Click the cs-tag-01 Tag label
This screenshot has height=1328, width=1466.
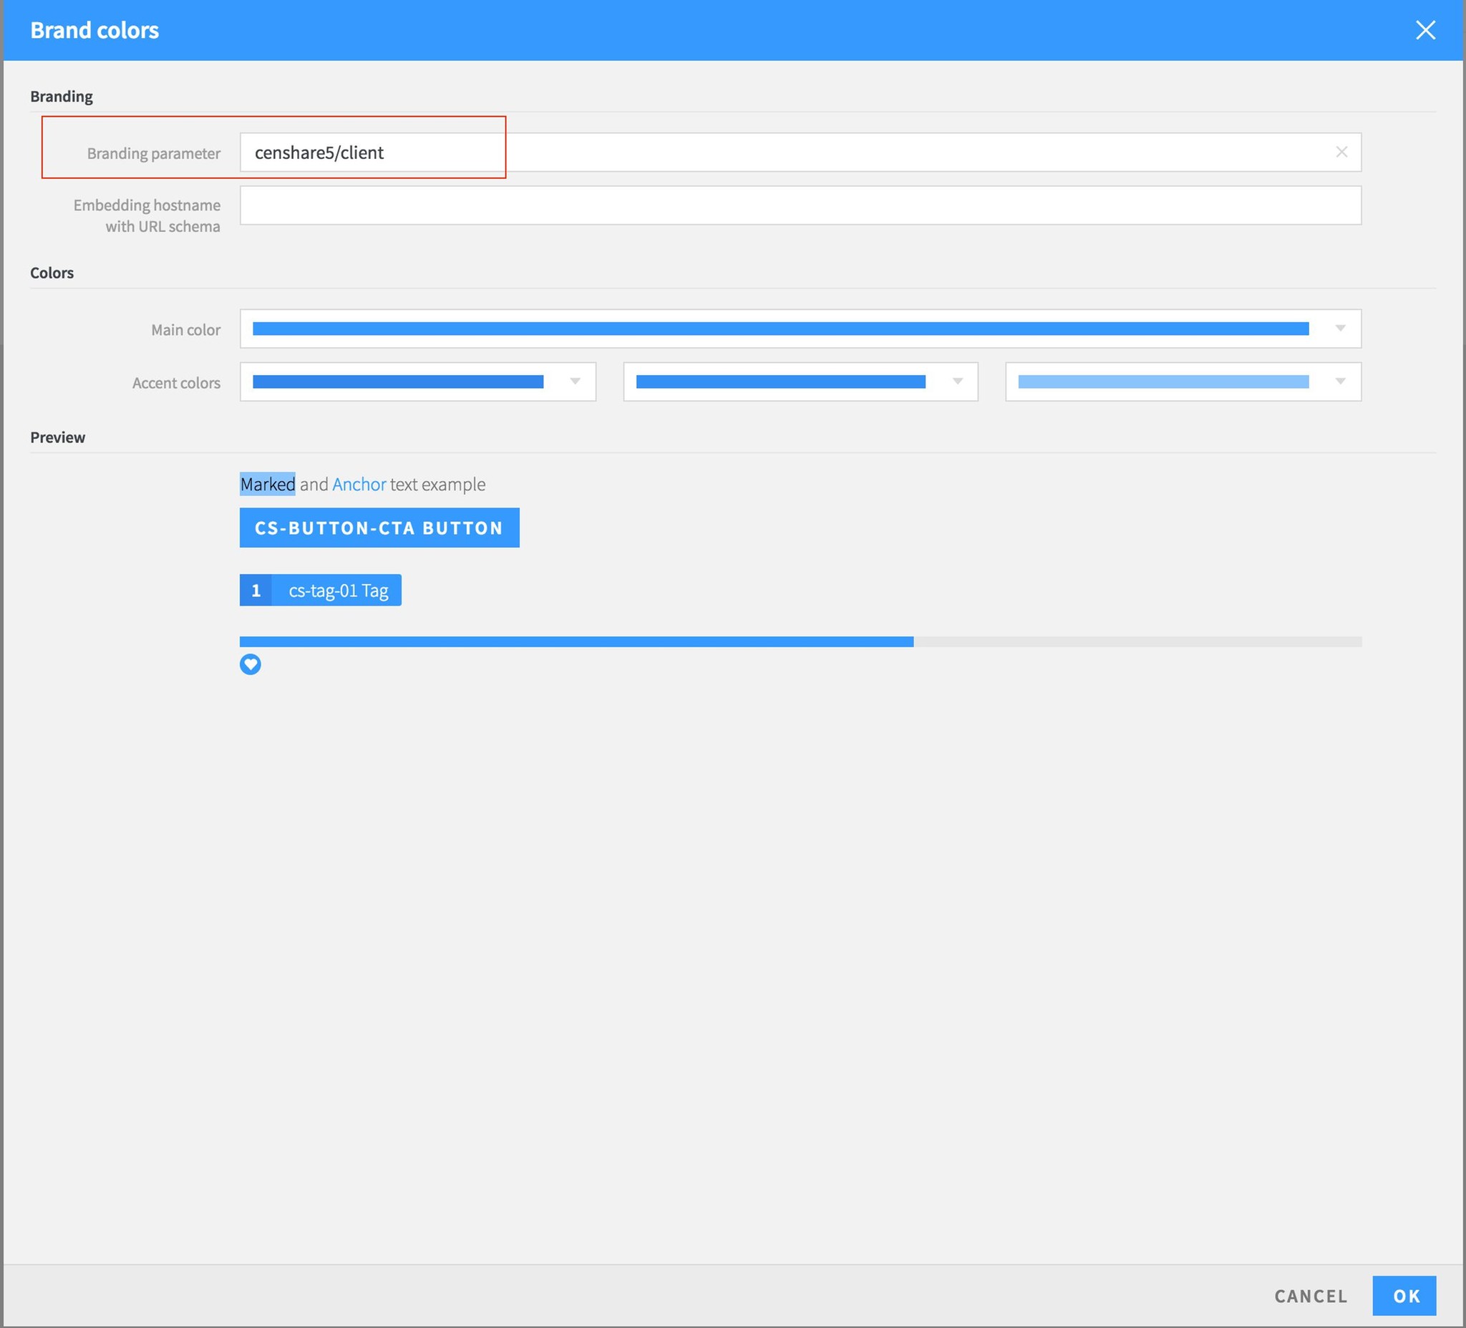[338, 591]
